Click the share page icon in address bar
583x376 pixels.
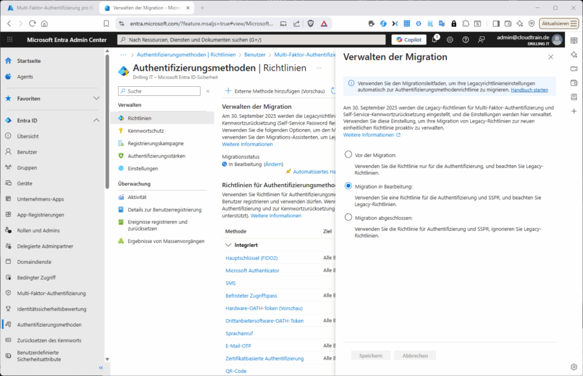pos(296,23)
